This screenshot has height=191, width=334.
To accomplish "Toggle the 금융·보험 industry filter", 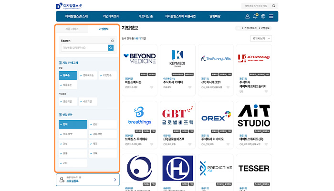I will (103, 134).
